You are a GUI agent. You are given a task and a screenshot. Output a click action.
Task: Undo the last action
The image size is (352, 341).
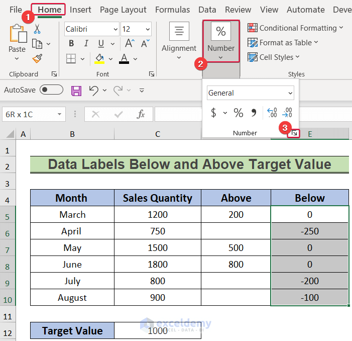coord(94,91)
